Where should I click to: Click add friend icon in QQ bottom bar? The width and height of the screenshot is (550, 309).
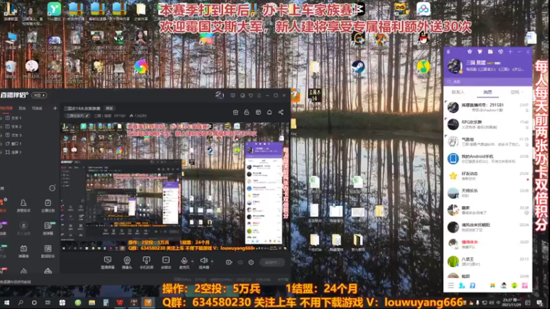click(x=461, y=286)
